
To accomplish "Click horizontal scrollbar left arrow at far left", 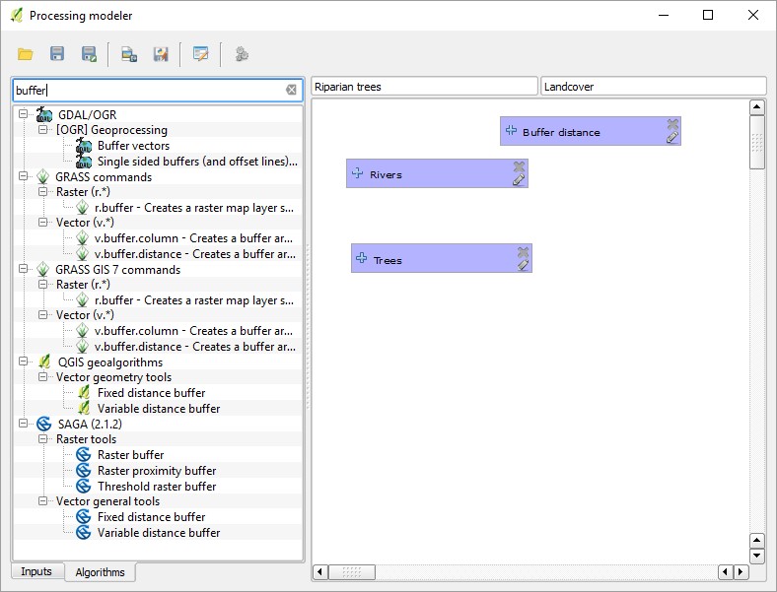I will (x=319, y=572).
